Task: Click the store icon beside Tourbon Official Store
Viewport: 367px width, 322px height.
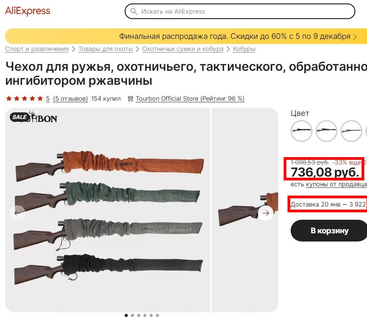Action: coord(131,99)
